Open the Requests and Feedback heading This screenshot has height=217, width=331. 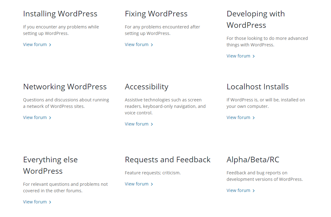click(x=168, y=160)
